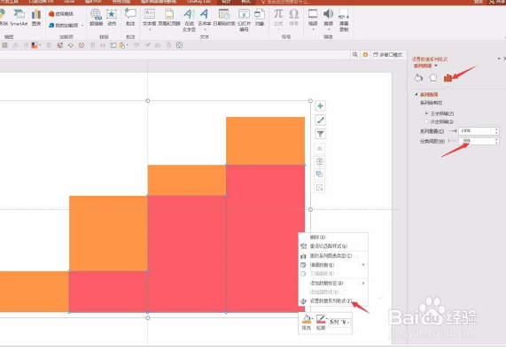Select Secondary Axis (次坐标轴) radio button

(426, 121)
